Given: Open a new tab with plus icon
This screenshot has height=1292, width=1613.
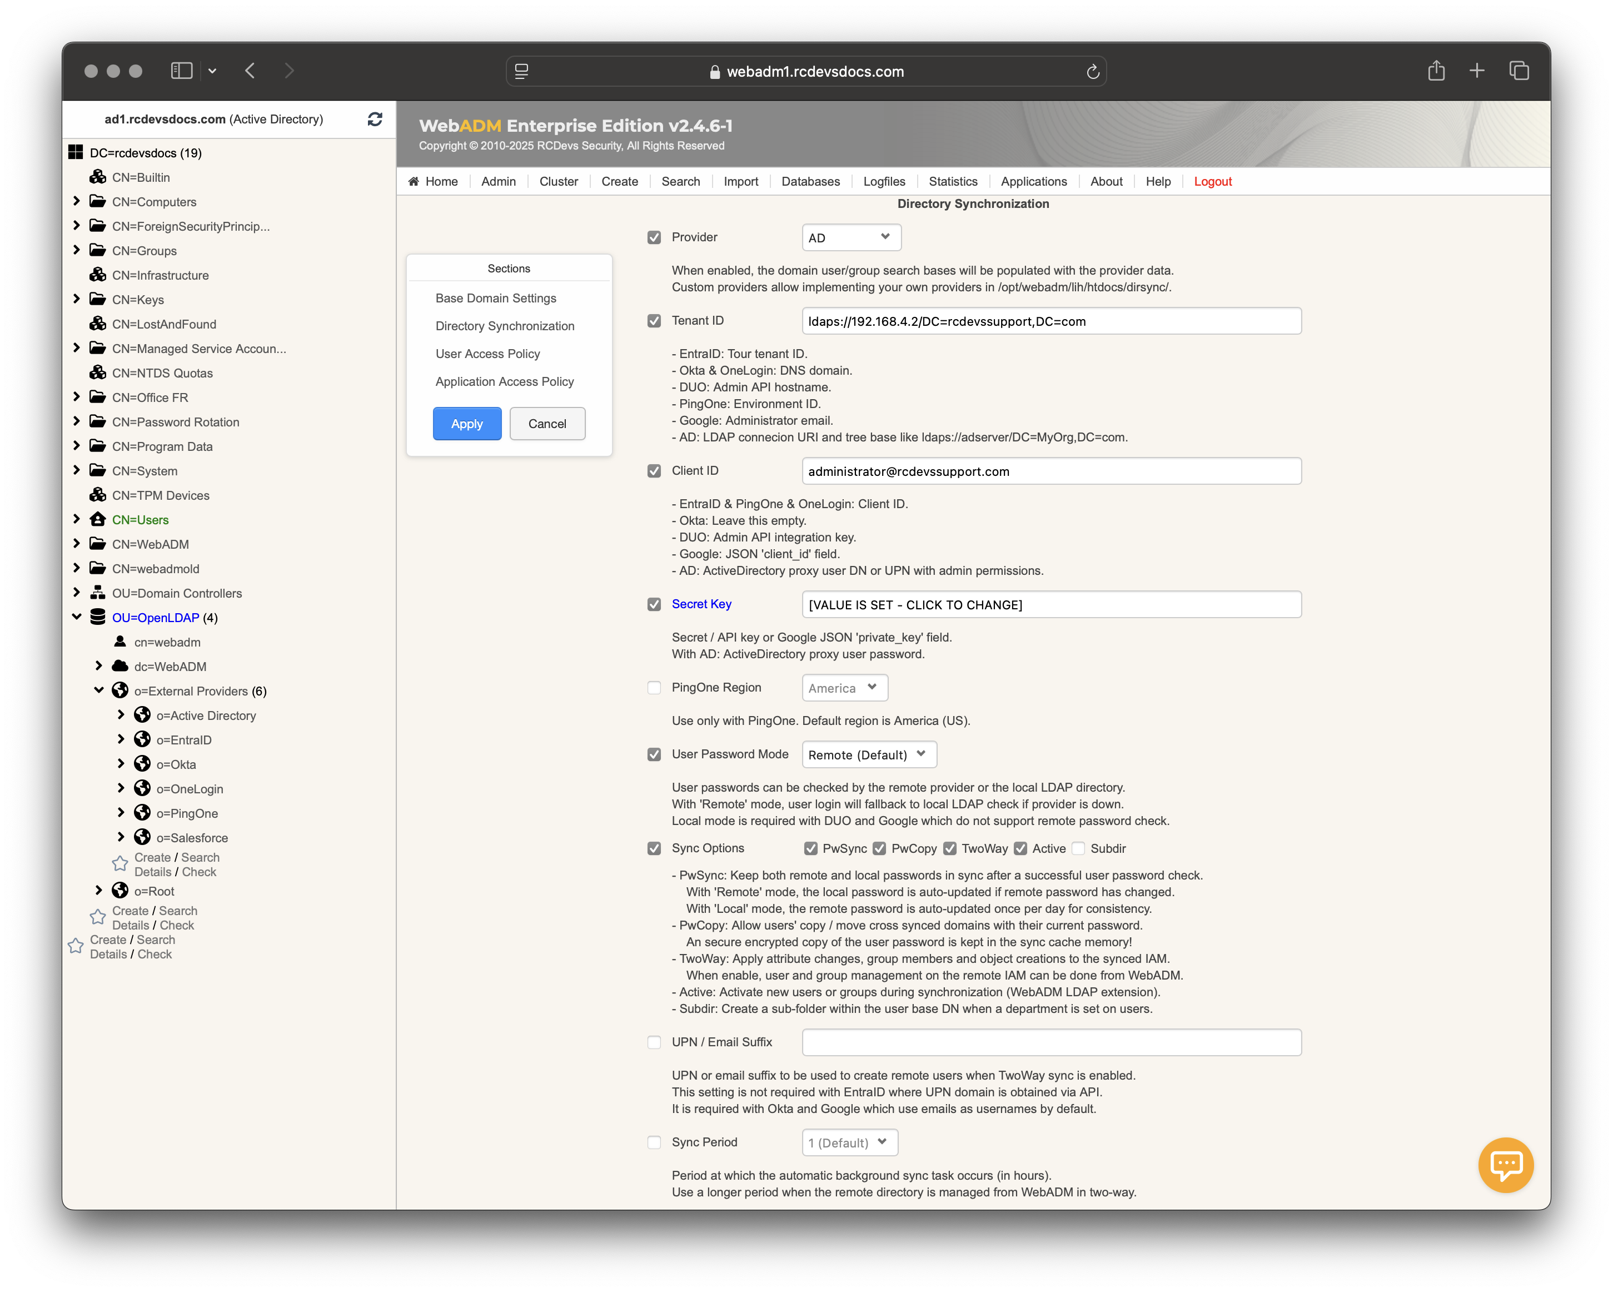Looking at the screenshot, I should point(1477,71).
